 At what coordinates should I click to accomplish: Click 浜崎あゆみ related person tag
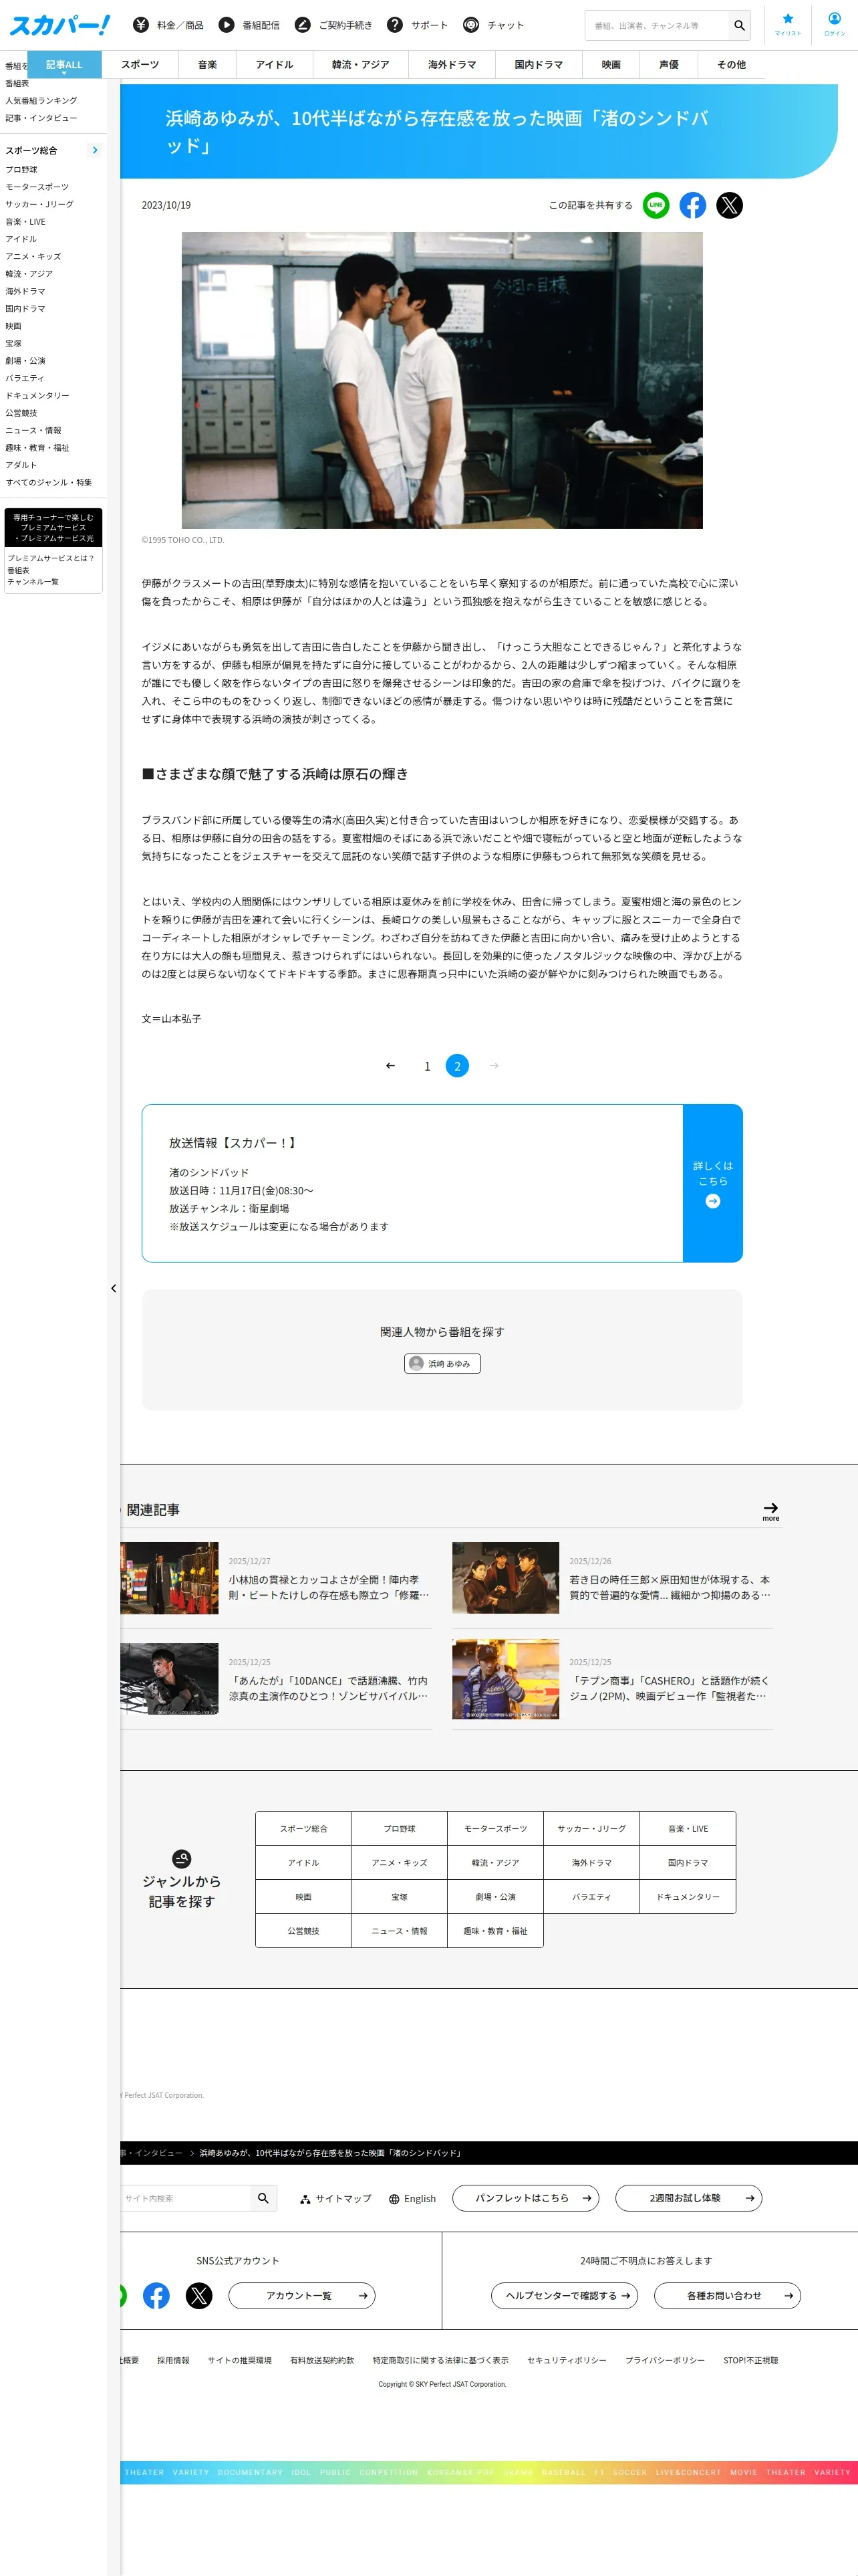tap(442, 1364)
